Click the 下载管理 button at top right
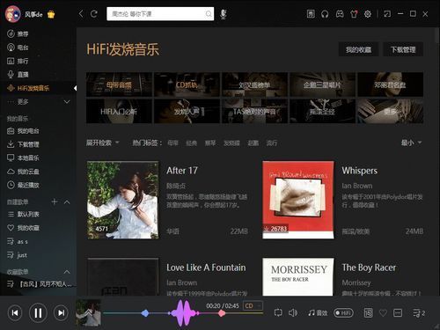Image resolution: width=440 pixels, height=330 pixels. [403, 49]
